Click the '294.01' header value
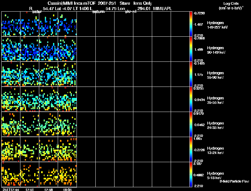This screenshot has height=191, width=251. [x=144, y=8]
